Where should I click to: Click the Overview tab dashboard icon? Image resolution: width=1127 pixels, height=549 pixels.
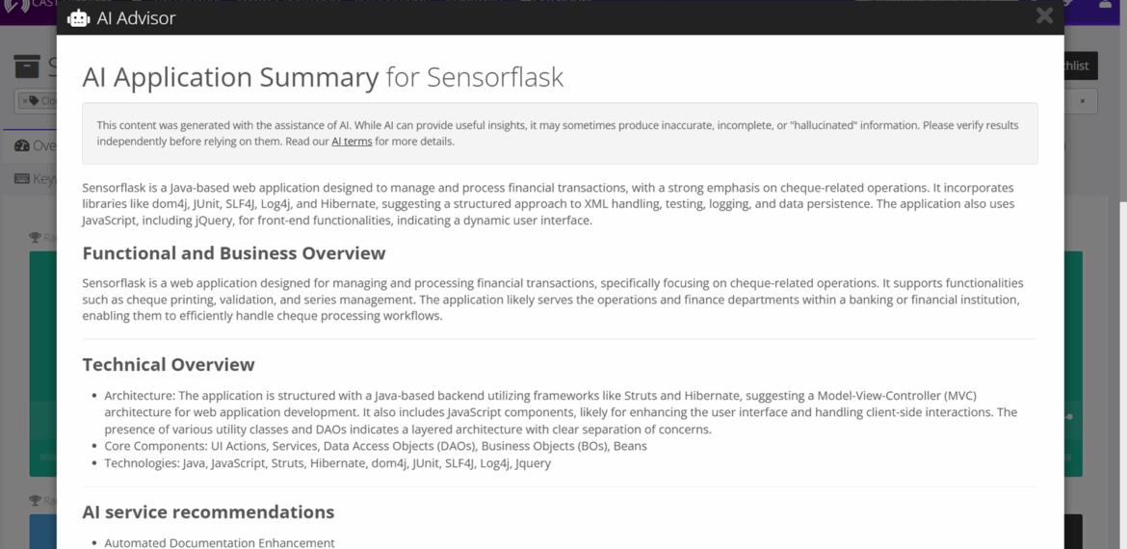(x=22, y=145)
